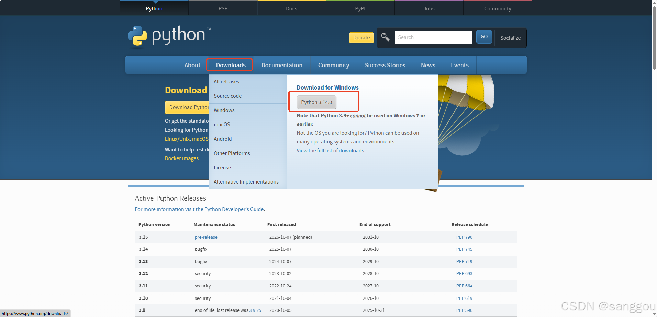Open the 'Source code' downloads page
This screenshot has width=657, height=317.
point(227,96)
